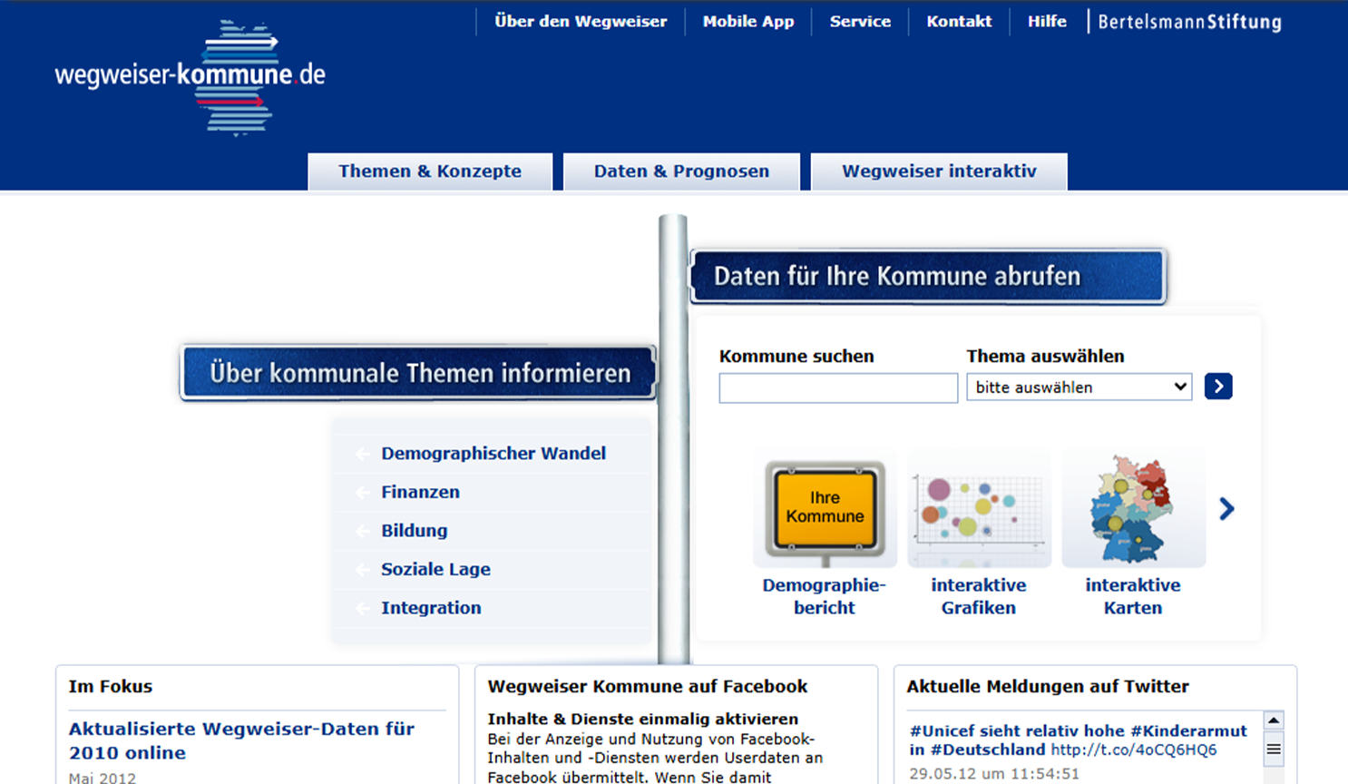
Task: Open the 'Hilfe' menu item
Action: 1047,22
